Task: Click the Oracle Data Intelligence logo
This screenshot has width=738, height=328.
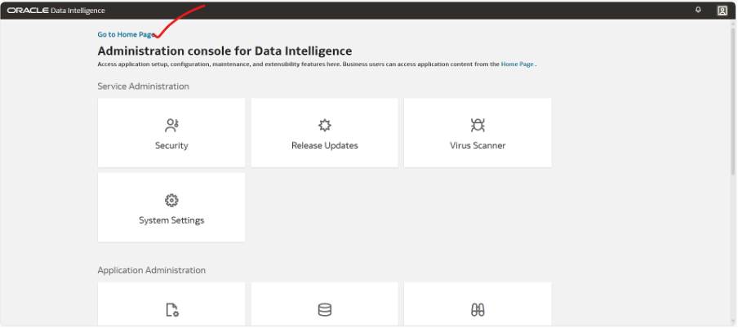Action: click(56, 11)
